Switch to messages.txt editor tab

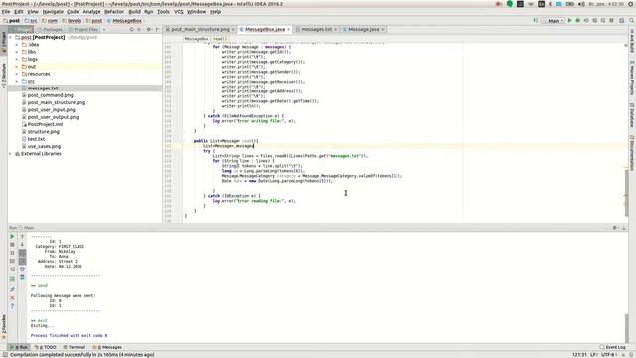(316, 29)
